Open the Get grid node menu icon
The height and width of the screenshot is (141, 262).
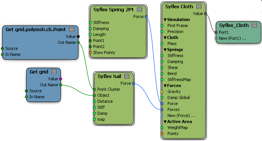pyautogui.click(x=54, y=72)
